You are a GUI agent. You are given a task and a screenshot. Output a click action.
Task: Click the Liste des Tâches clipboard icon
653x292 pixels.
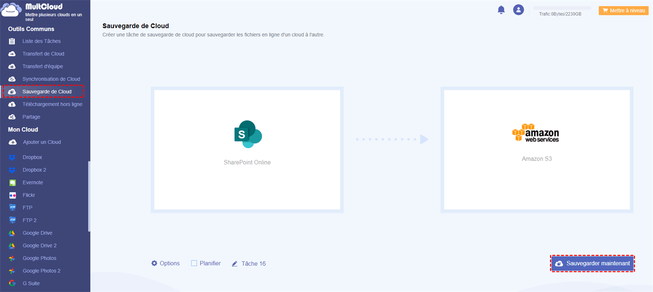coord(12,41)
